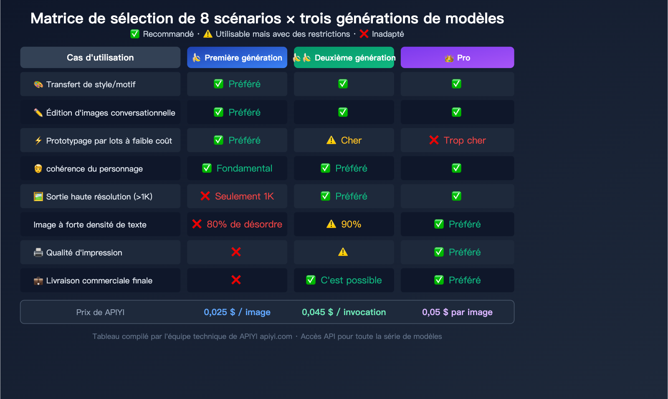Viewport: 668px width, 399px height.
Task: Click the lightning bolt icon for Prototypage par lots
Action: pos(38,141)
